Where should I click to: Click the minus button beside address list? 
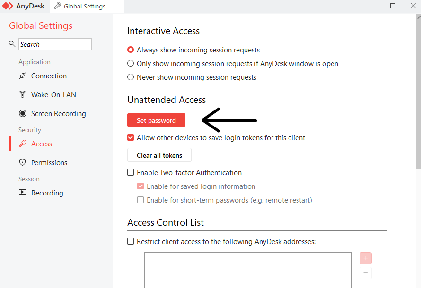point(366,273)
